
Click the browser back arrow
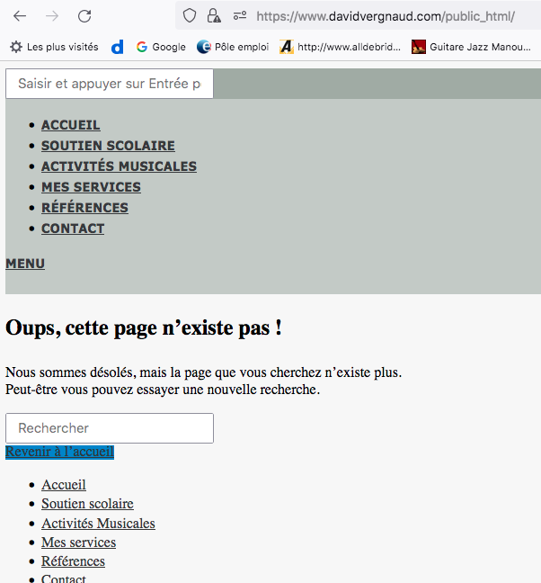[x=20, y=16]
